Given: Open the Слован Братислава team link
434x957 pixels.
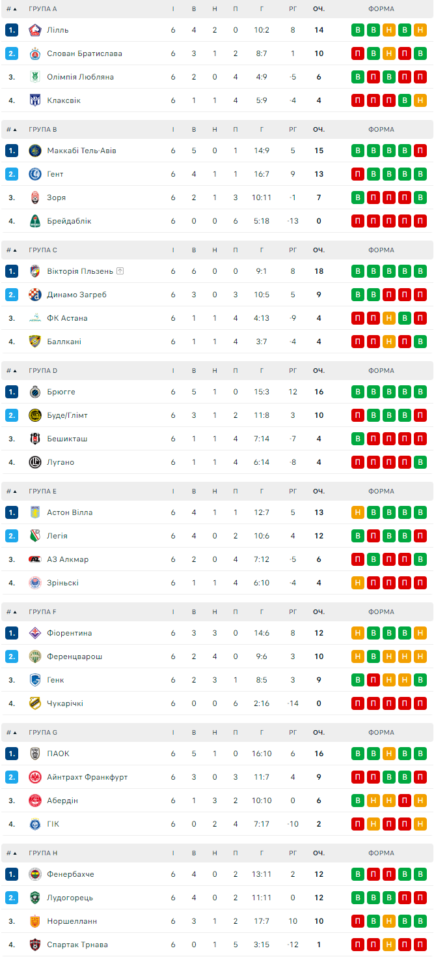Looking at the screenshot, I should (84, 53).
